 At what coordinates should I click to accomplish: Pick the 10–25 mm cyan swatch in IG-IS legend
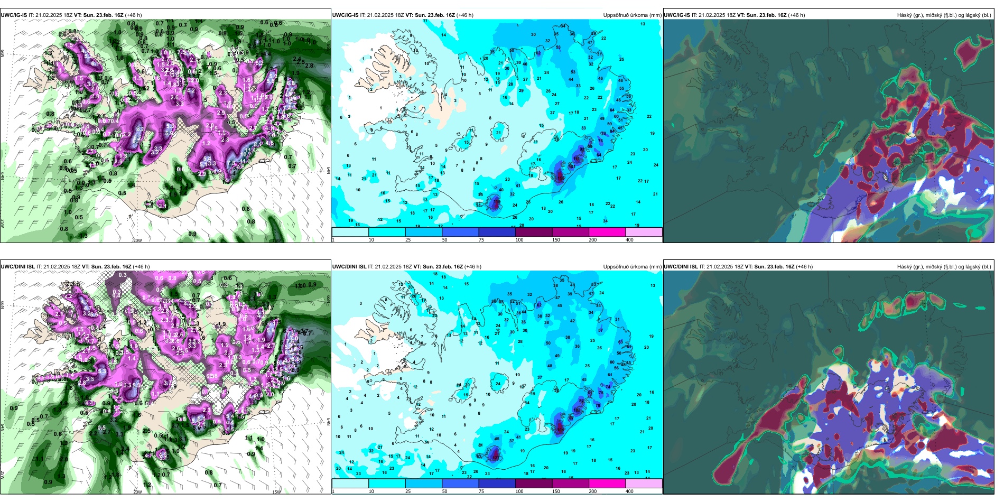click(x=387, y=232)
